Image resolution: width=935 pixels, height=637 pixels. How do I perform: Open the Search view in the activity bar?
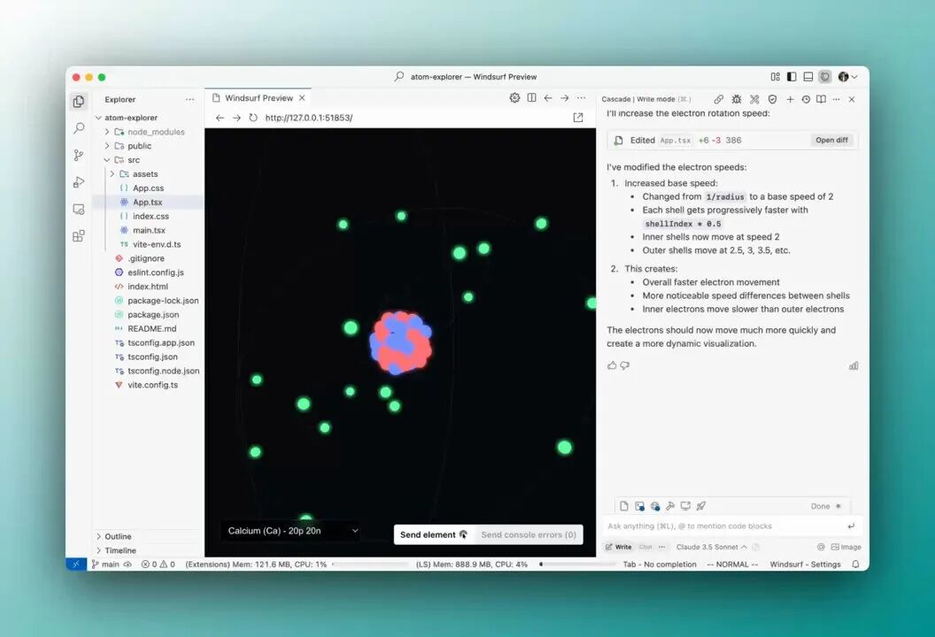click(79, 128)
